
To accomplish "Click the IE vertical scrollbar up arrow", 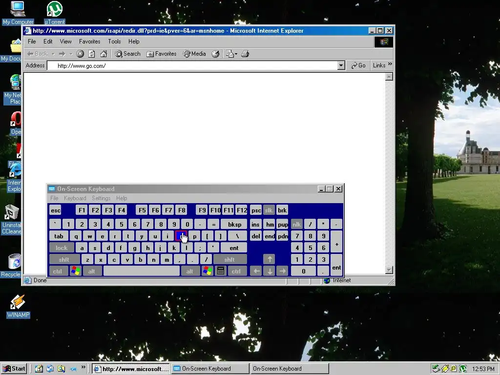I will point(389,77).
